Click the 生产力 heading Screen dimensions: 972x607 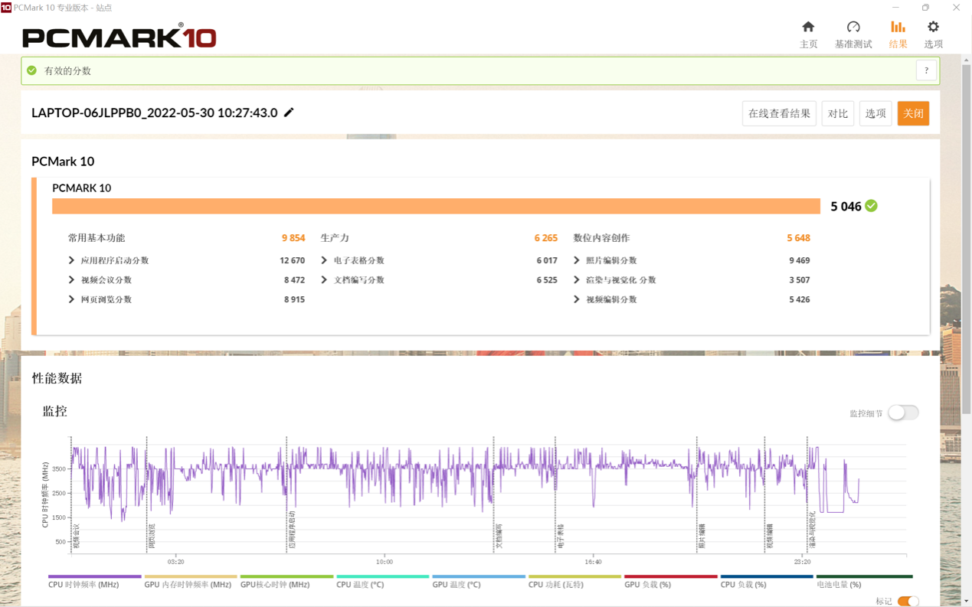[x=335, y=238]
